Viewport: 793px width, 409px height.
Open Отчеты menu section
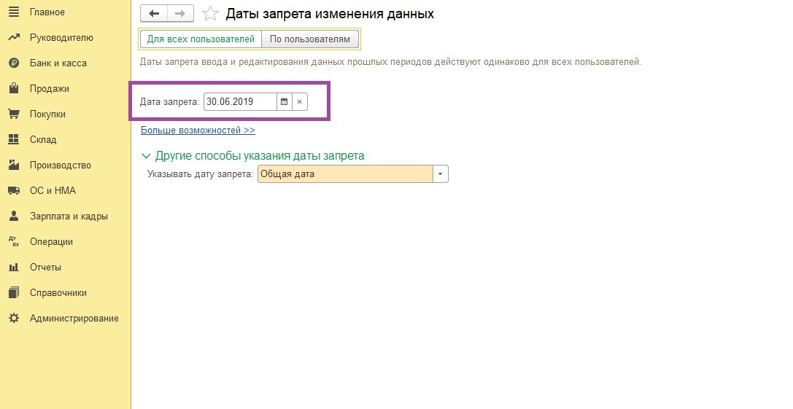tap(45, 267)
